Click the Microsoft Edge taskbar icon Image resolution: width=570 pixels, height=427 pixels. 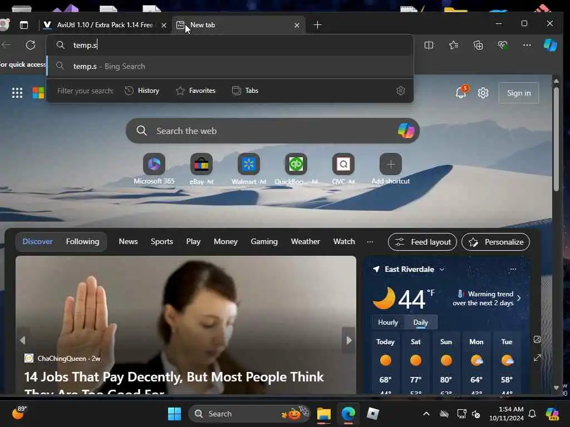(x=348, y=414)
